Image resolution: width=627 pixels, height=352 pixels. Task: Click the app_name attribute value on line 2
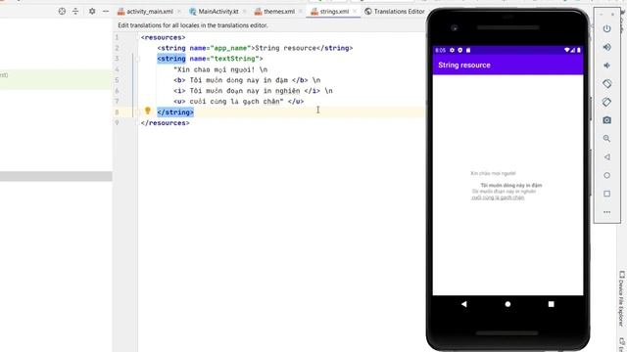(x=232, y=48)
